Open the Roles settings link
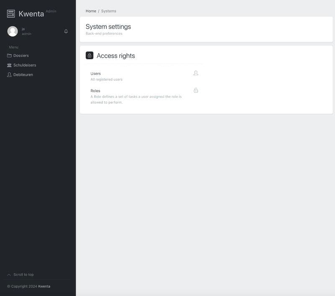The height and width of the screenshot is (296, 335). point(95,91)
